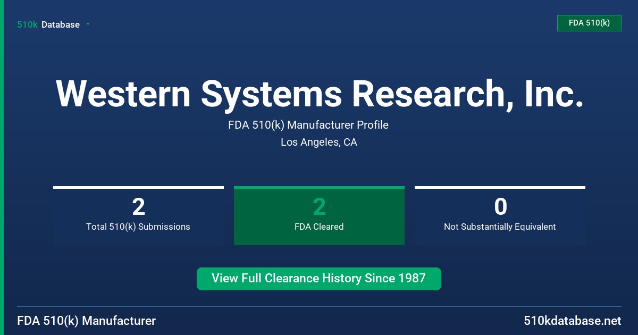This screenshot has height=335, width=638.
Task: Click the 510k Database logo text
Action: (x=48, y=24)
